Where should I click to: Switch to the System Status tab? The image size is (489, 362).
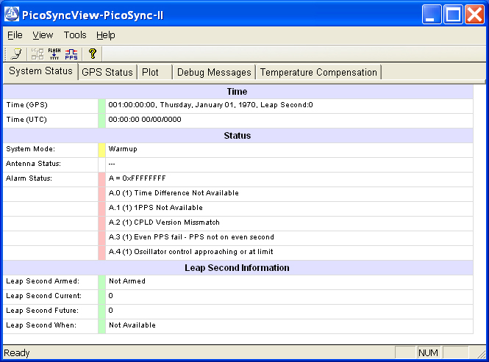(40, 71)
